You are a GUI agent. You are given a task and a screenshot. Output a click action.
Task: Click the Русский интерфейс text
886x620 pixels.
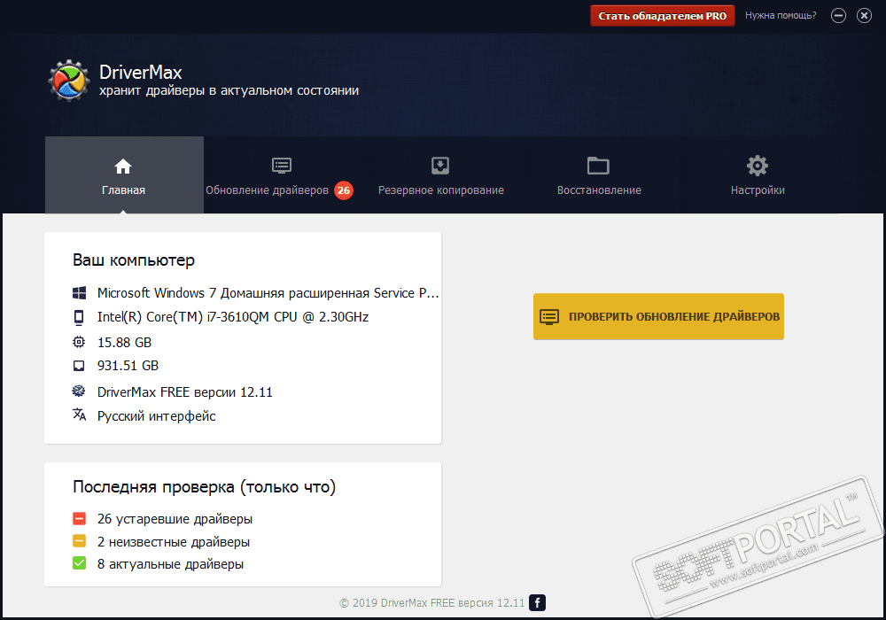[157, 416]
